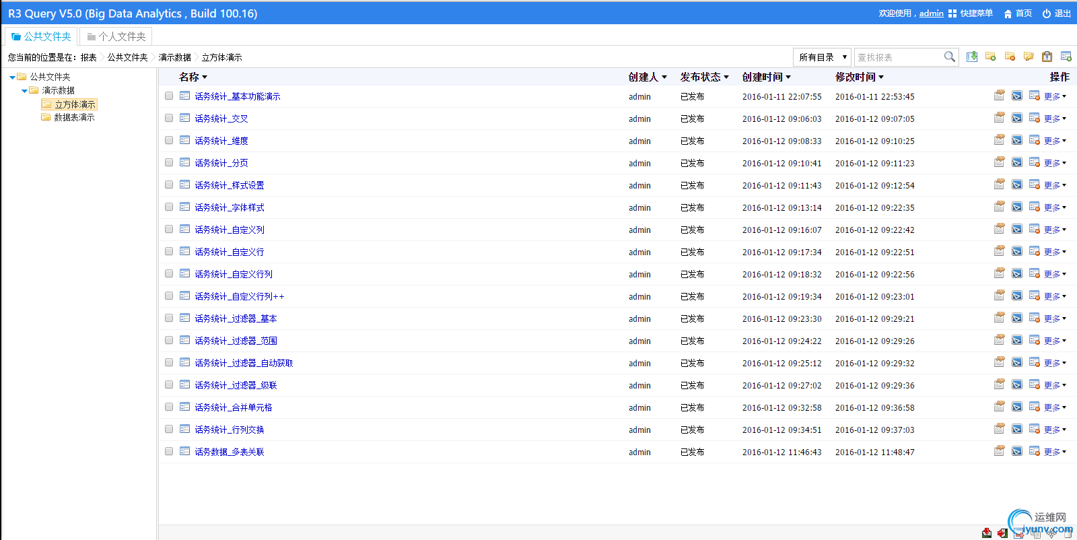Open the admin user link in header
Screen dimensions: 1077x540
[x=932, y=13]
